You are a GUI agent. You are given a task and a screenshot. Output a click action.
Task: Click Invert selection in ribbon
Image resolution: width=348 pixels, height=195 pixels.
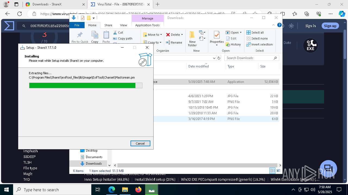[x=259, y=44]
